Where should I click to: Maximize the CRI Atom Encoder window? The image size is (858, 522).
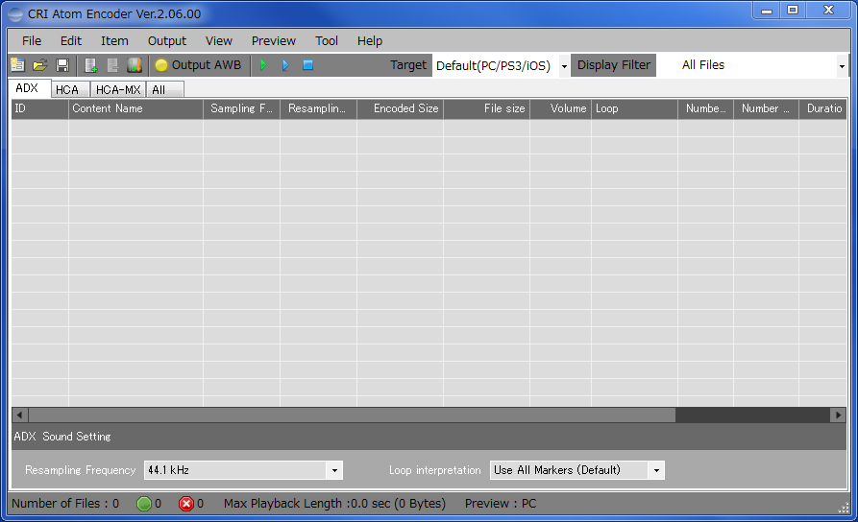point(793,11)
